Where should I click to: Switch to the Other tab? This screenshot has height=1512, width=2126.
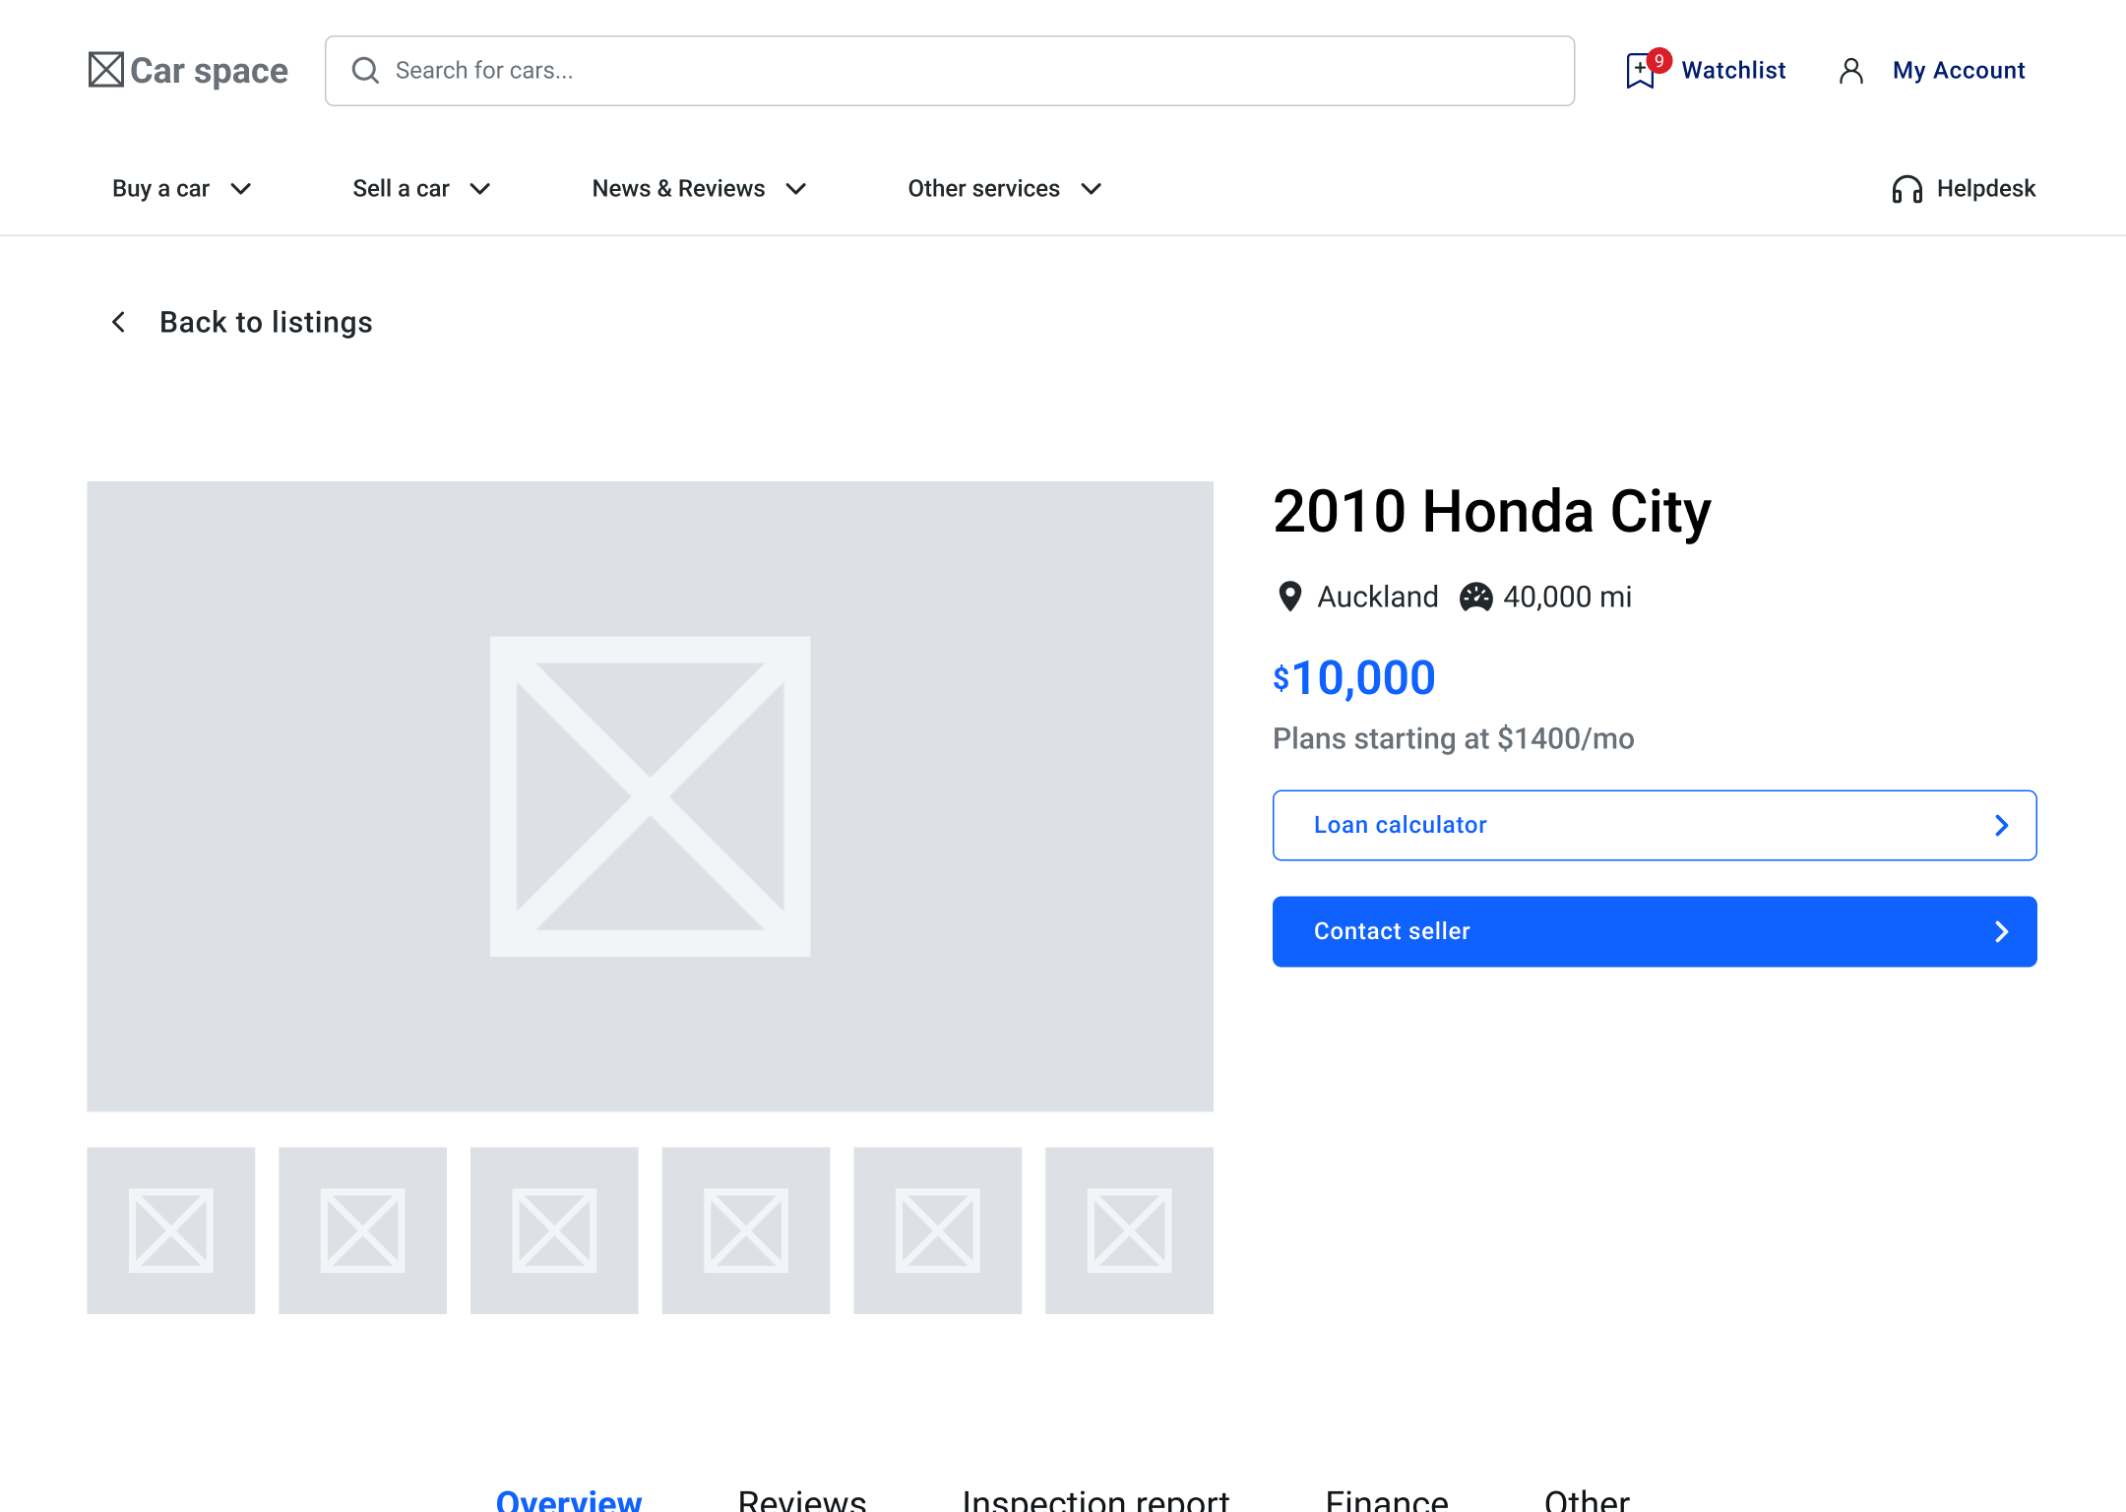tap(1587, 1499)
